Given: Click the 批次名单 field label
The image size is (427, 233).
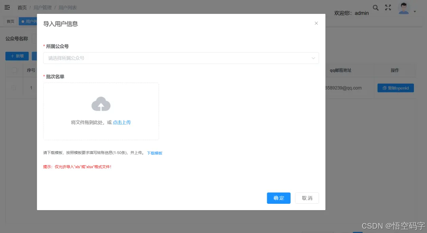Looking at the screenshot, I should 55,77.
